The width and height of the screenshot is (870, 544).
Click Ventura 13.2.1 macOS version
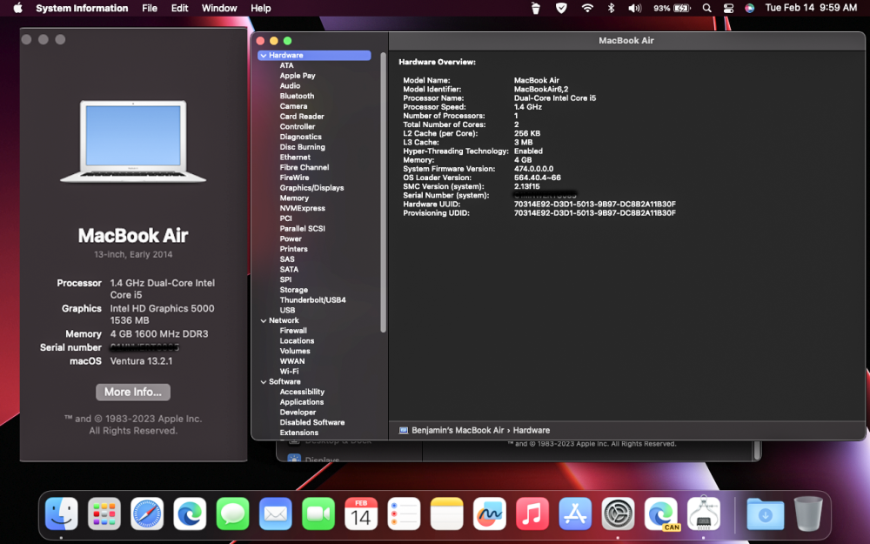click(141, 361)
